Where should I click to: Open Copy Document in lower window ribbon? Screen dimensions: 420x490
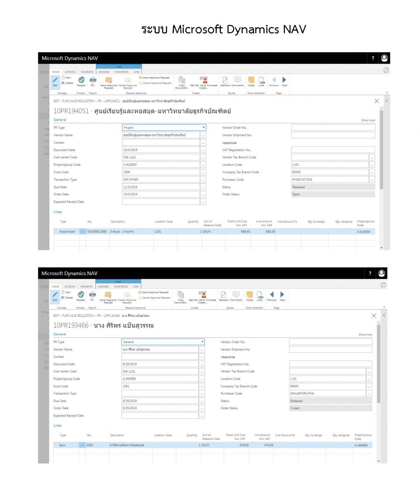(181, 297)
